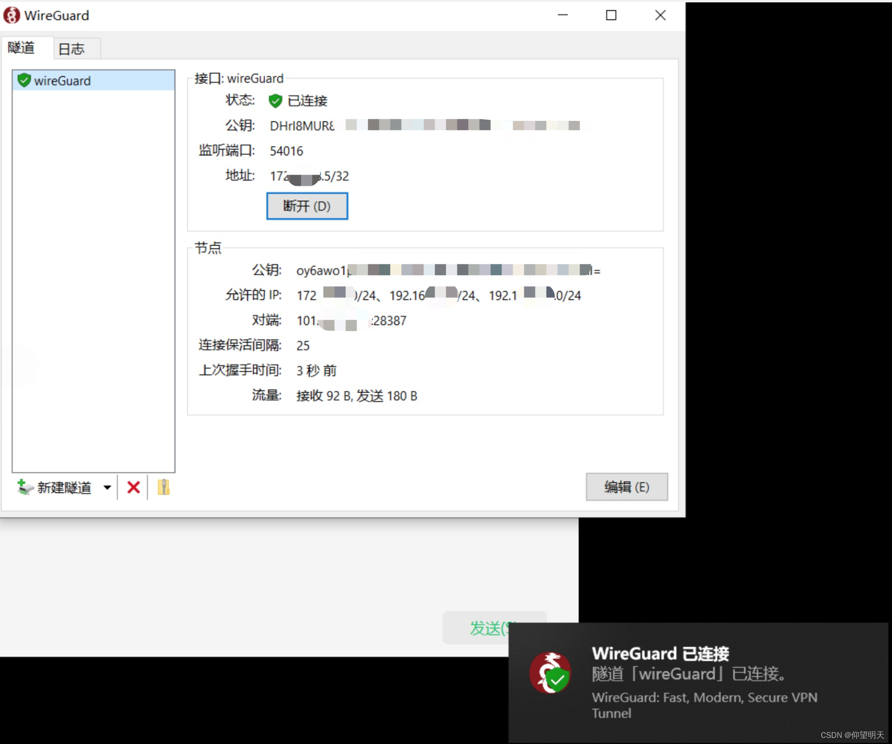Viewport: 892px width, 744px height.
Task: Click the endpoint port text :28387
Action: click(x=388, y=321)
